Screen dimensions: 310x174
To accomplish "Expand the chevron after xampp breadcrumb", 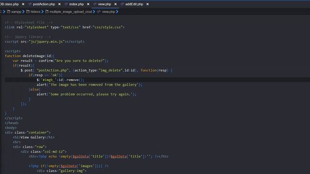I will pos(24,12).
